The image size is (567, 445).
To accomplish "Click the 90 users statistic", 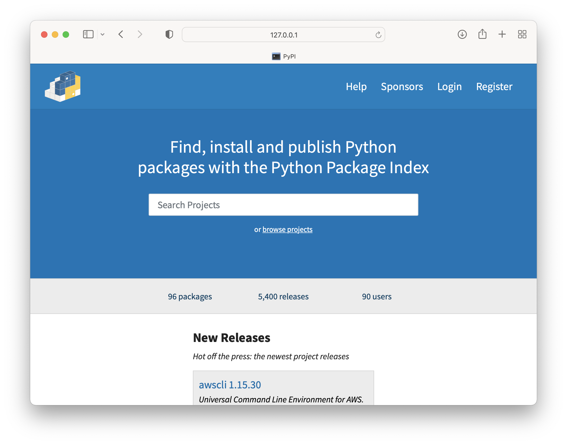I will [x=377, y=296].
